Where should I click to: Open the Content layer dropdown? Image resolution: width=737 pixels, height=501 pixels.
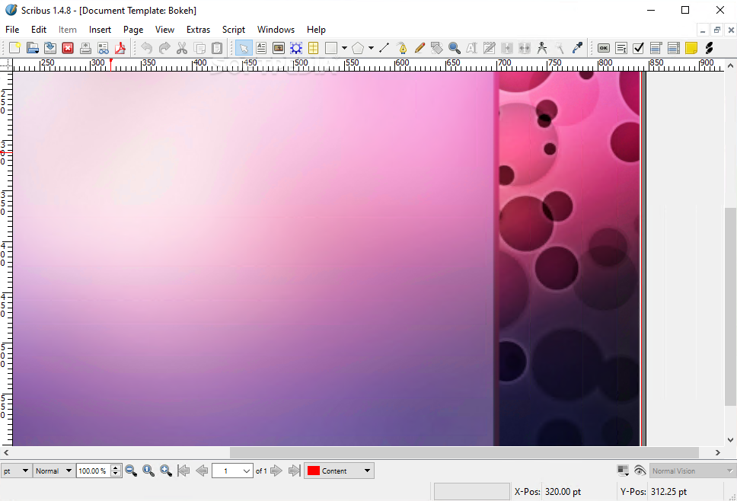(339, 471)
